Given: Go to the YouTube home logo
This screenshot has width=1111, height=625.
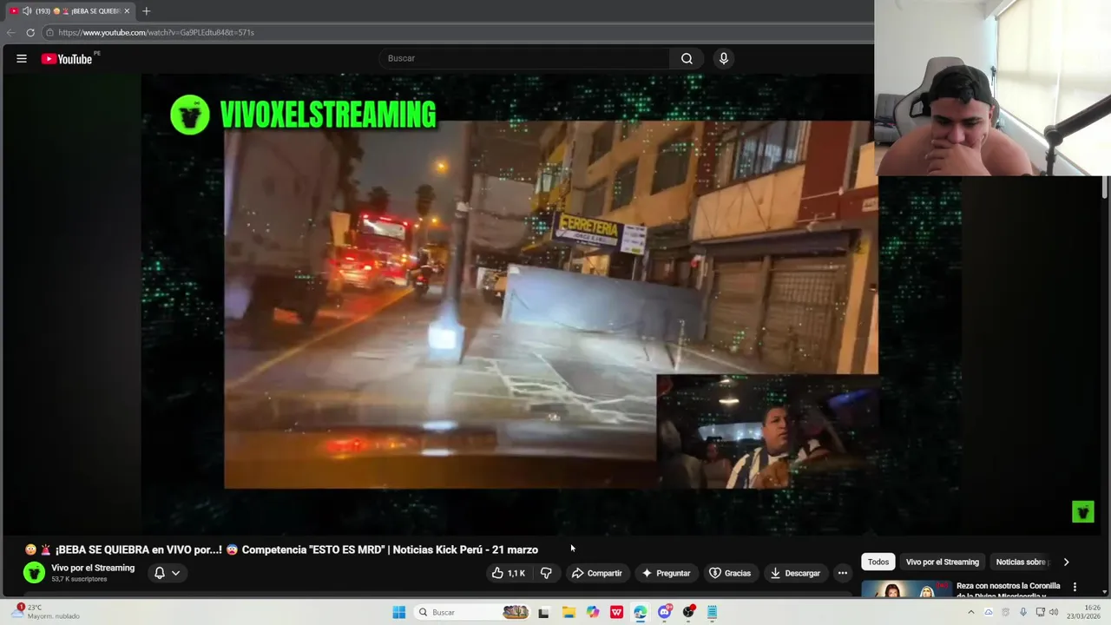Looking at the screenshot, I should point(67,59).
